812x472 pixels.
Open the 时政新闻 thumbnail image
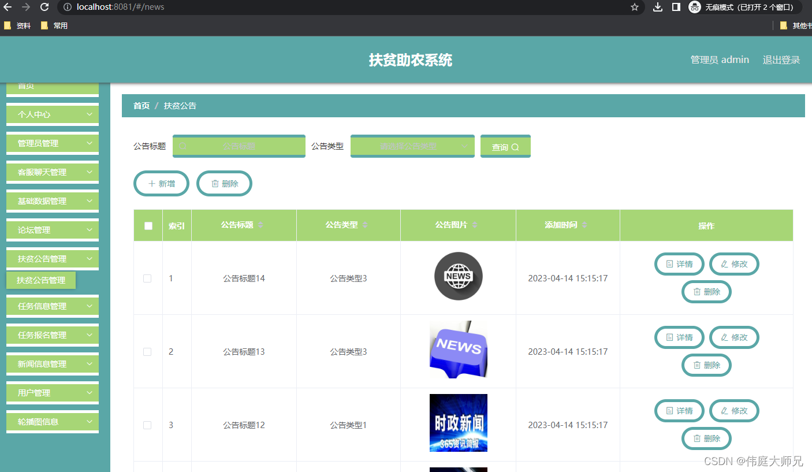(459, 423)
